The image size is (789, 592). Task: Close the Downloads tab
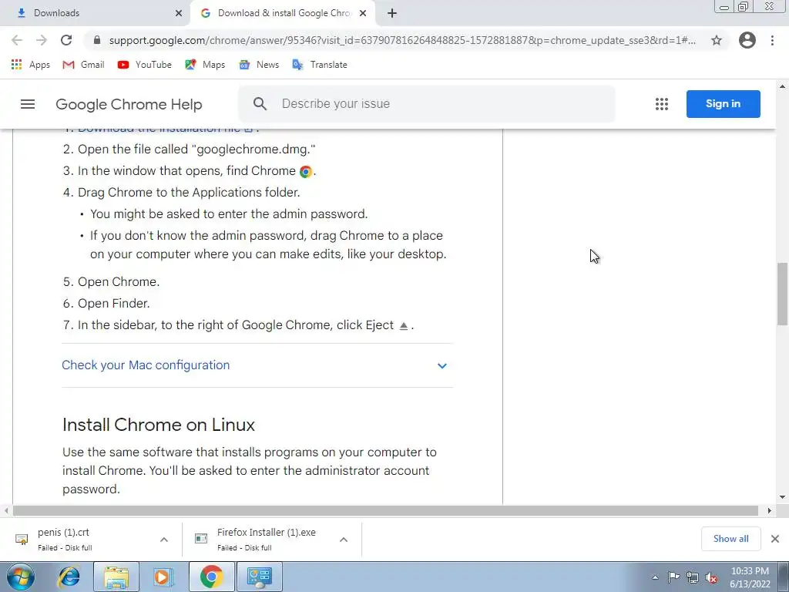179,13
